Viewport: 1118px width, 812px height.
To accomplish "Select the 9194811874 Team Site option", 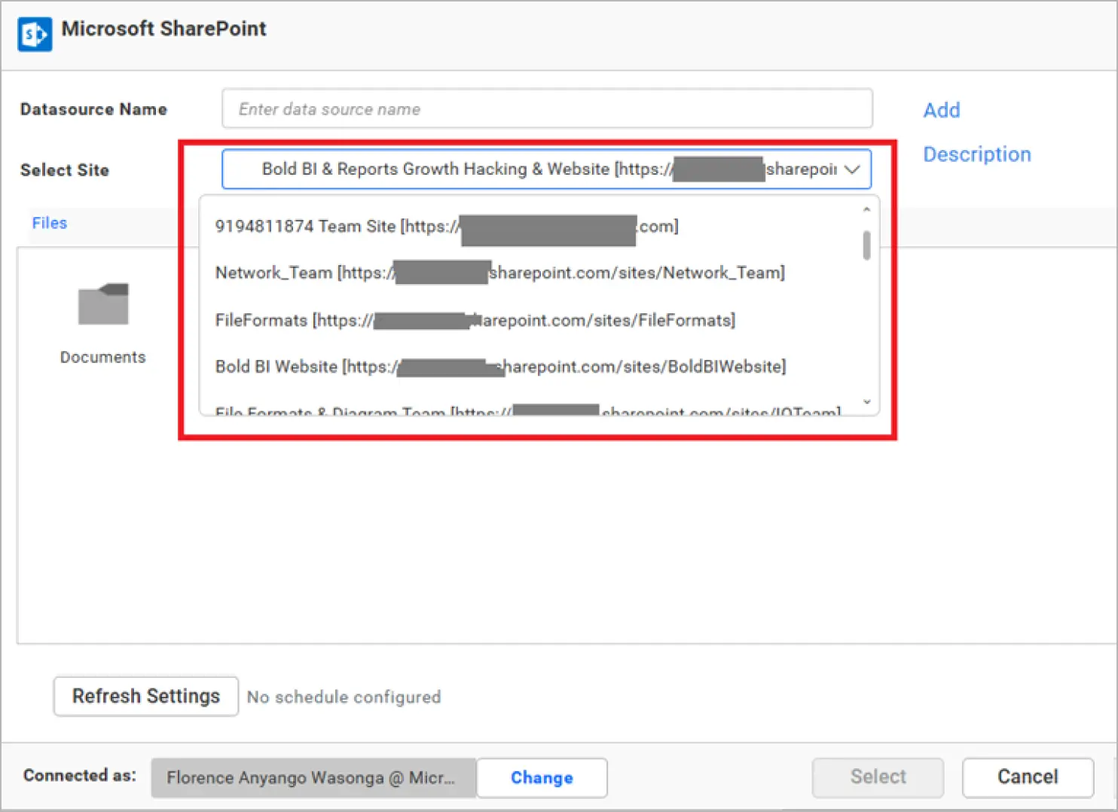I will [445, 226].
